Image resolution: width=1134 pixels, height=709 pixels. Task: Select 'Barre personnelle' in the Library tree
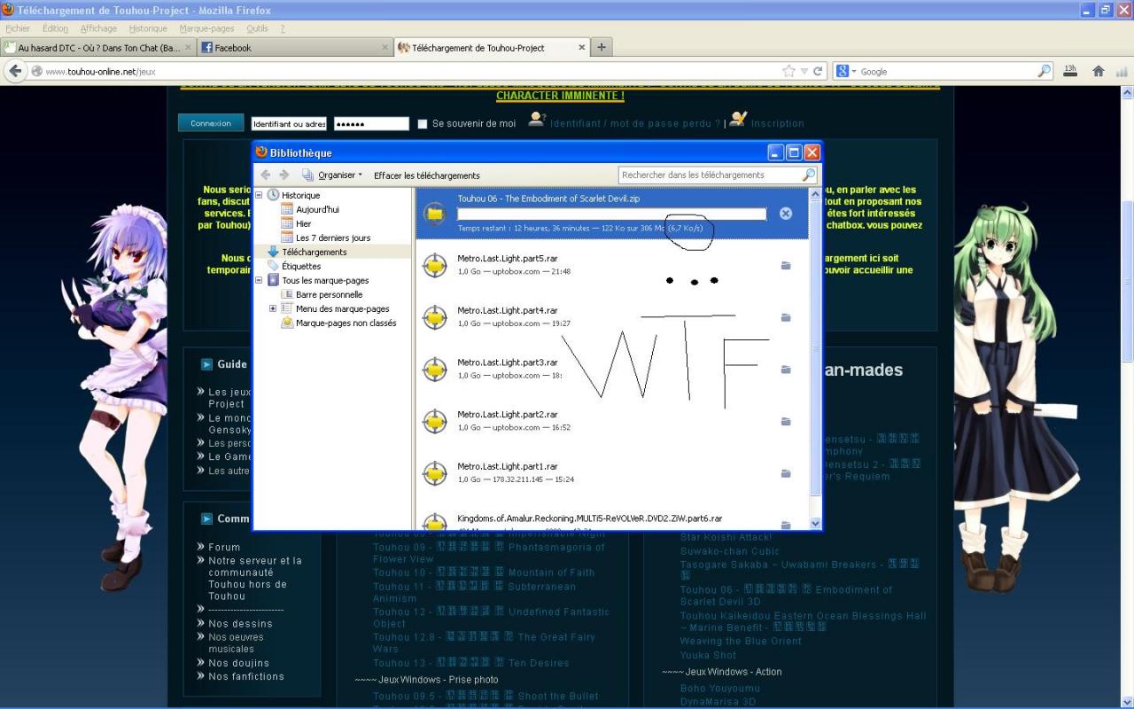tap(329, 294)
